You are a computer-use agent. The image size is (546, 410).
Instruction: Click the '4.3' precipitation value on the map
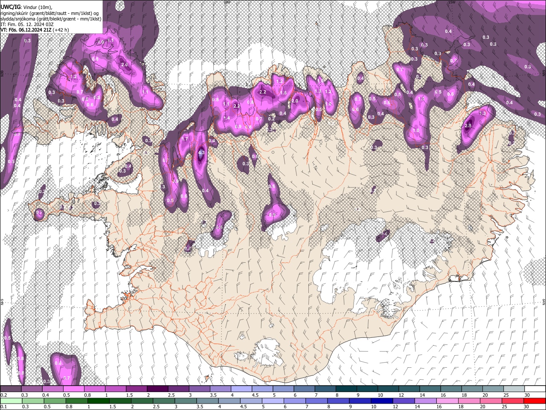[202, 152]
